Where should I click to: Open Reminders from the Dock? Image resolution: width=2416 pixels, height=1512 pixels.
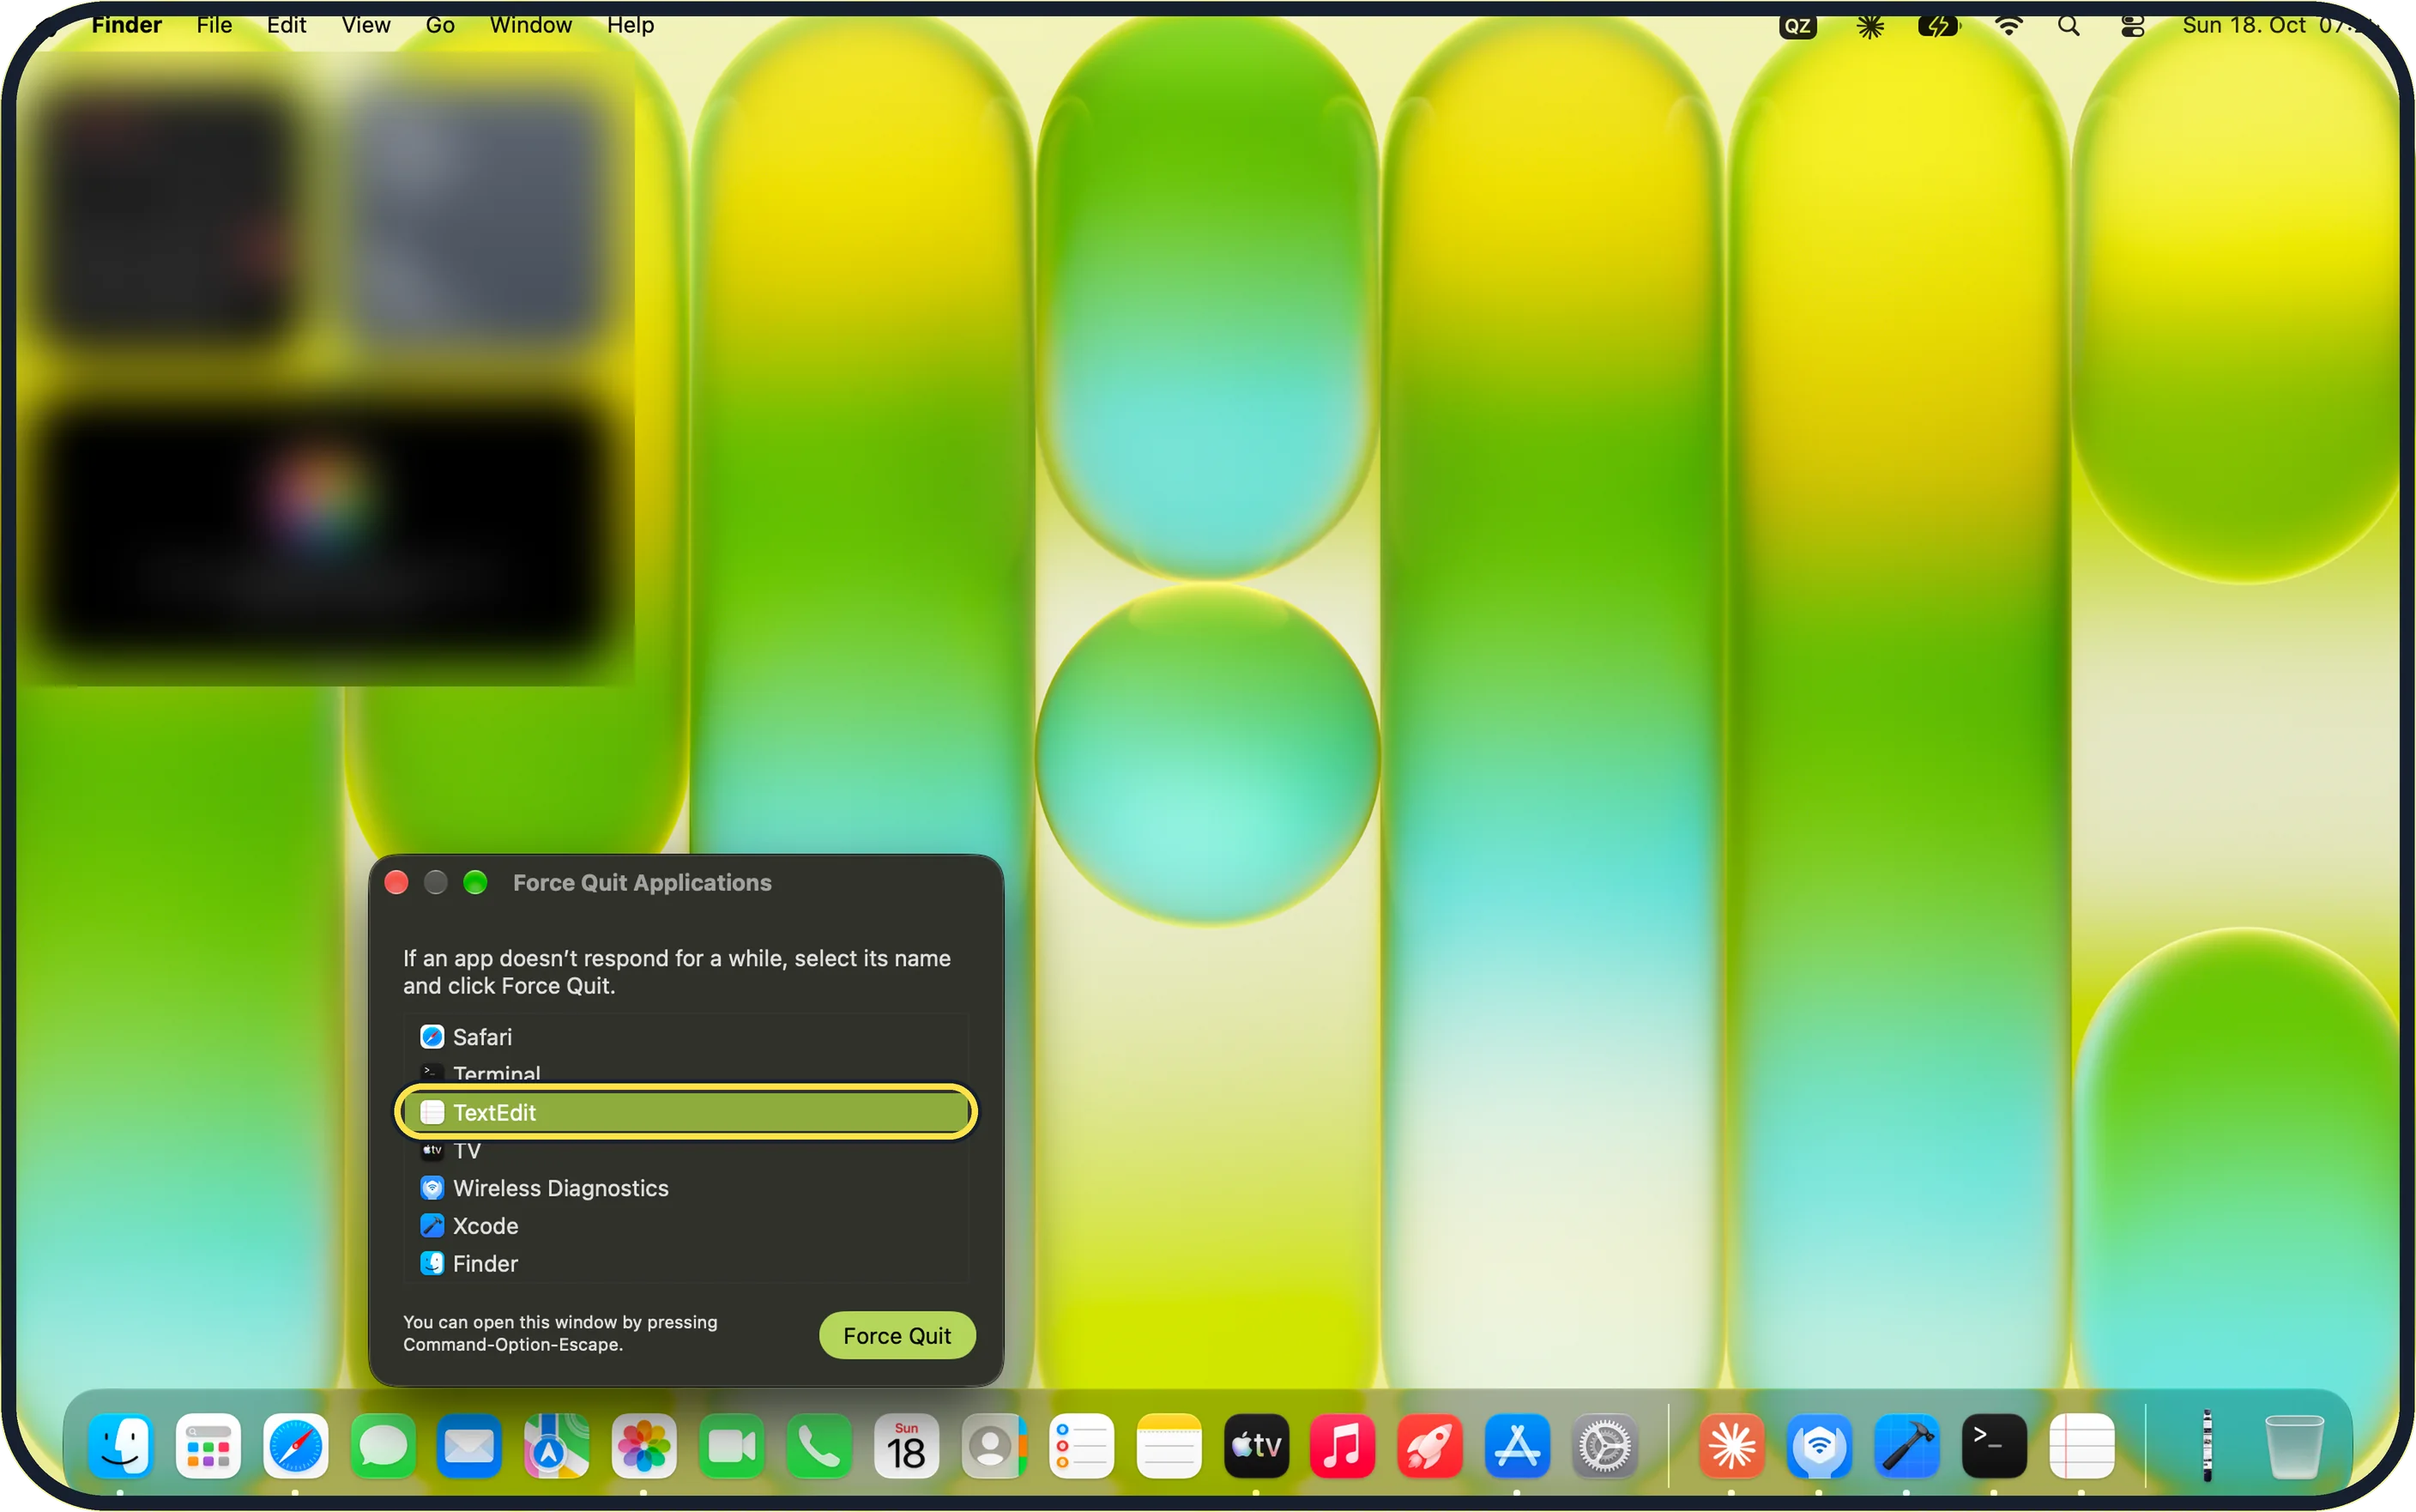pyautogui.click(x=1082, y=1445)
